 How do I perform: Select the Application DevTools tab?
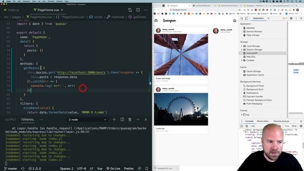click(258, 18)
